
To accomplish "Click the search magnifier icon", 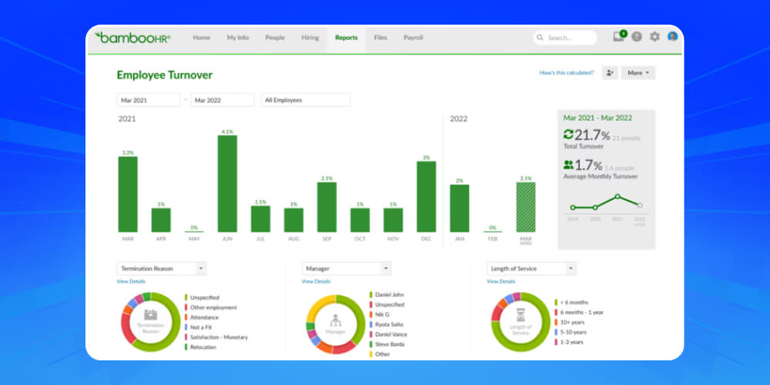I will (541, 38).
